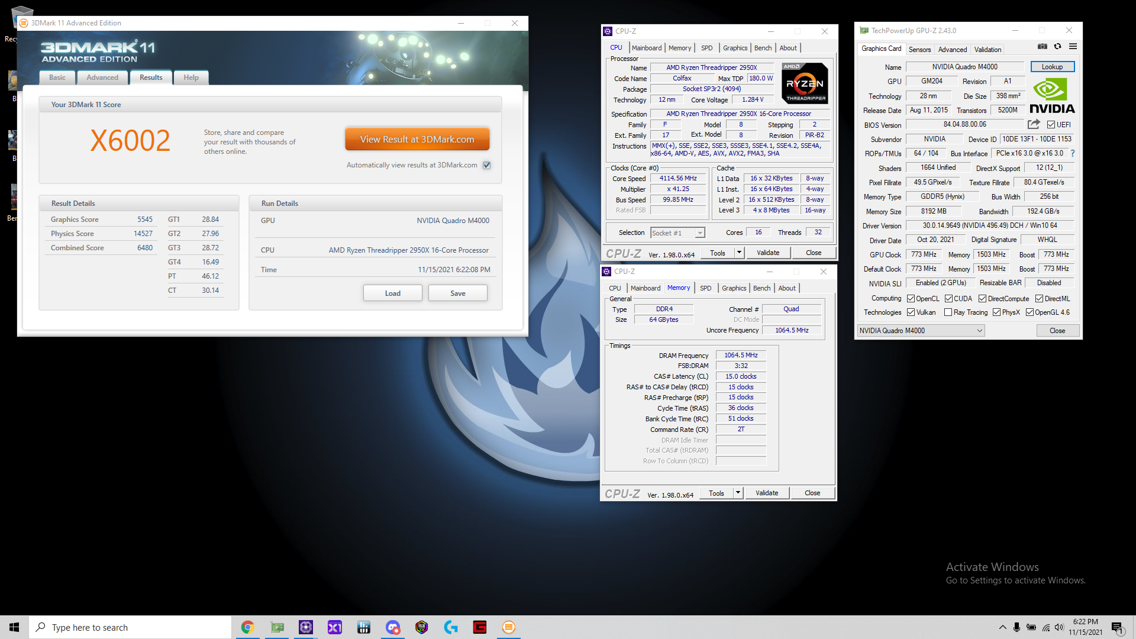Screen dimensions: 1136x639
Task: Open Chrome from the taskbar
Action: pos(247,627)
